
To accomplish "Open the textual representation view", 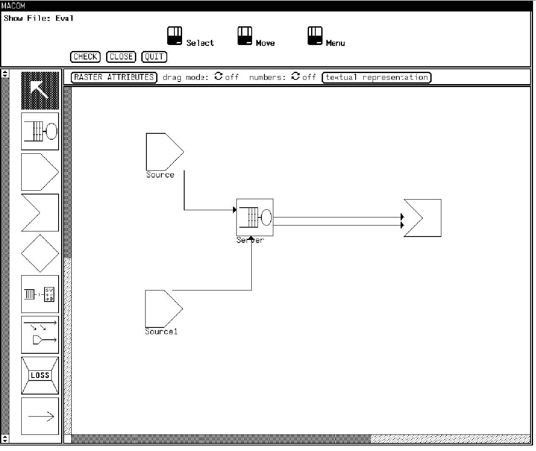I will (376, 77).
